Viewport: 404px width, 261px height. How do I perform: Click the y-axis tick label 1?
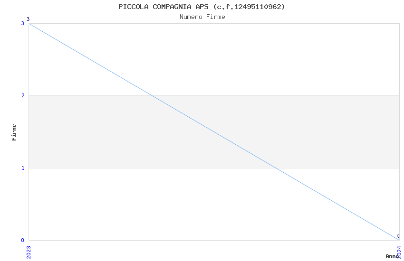tap(22, 168)
